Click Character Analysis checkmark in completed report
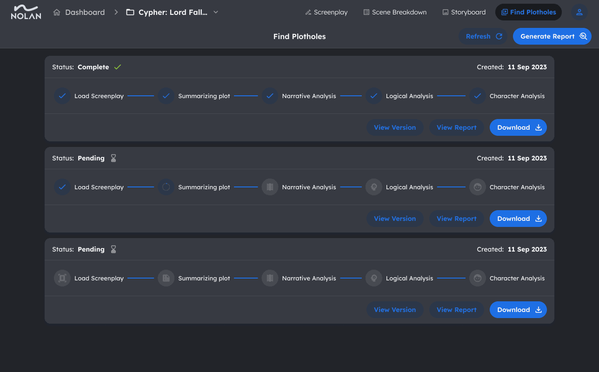 [477, 96]
